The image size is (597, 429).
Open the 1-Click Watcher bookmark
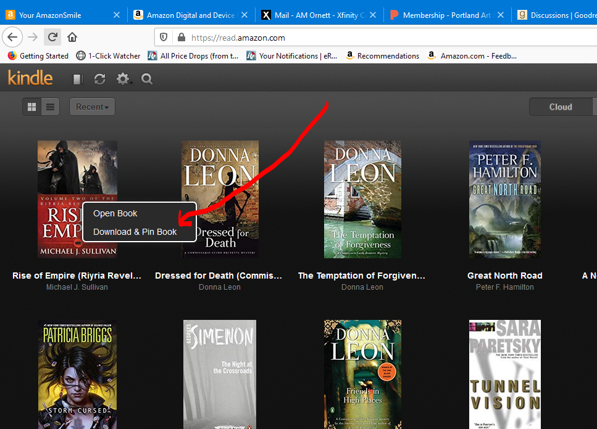[109, 55]
